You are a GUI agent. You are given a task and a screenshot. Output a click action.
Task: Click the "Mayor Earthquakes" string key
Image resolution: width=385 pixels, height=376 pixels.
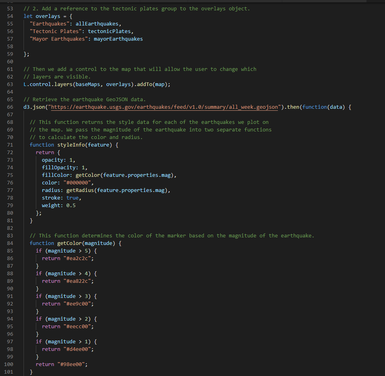(59, 39)
